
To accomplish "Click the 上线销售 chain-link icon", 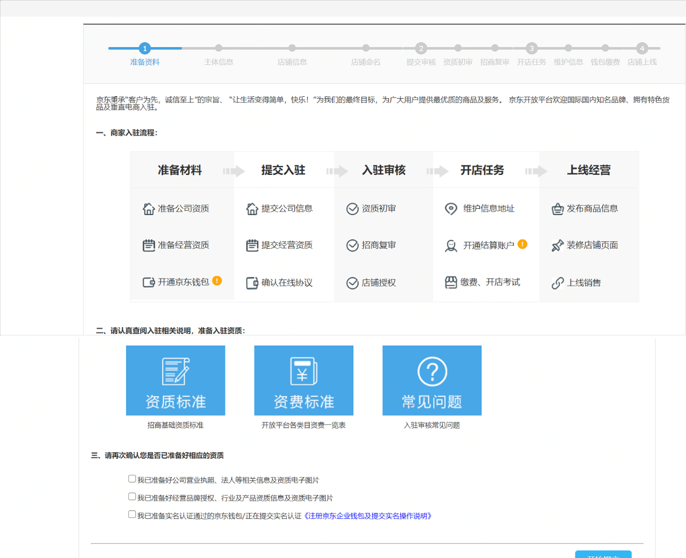I will pos(558,283).
